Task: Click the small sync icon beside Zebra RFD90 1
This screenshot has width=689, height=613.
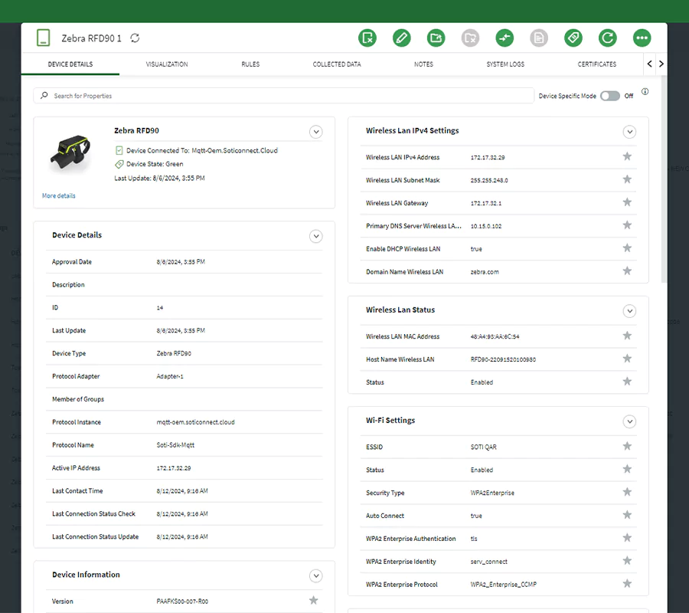Action: pos(135,38)
